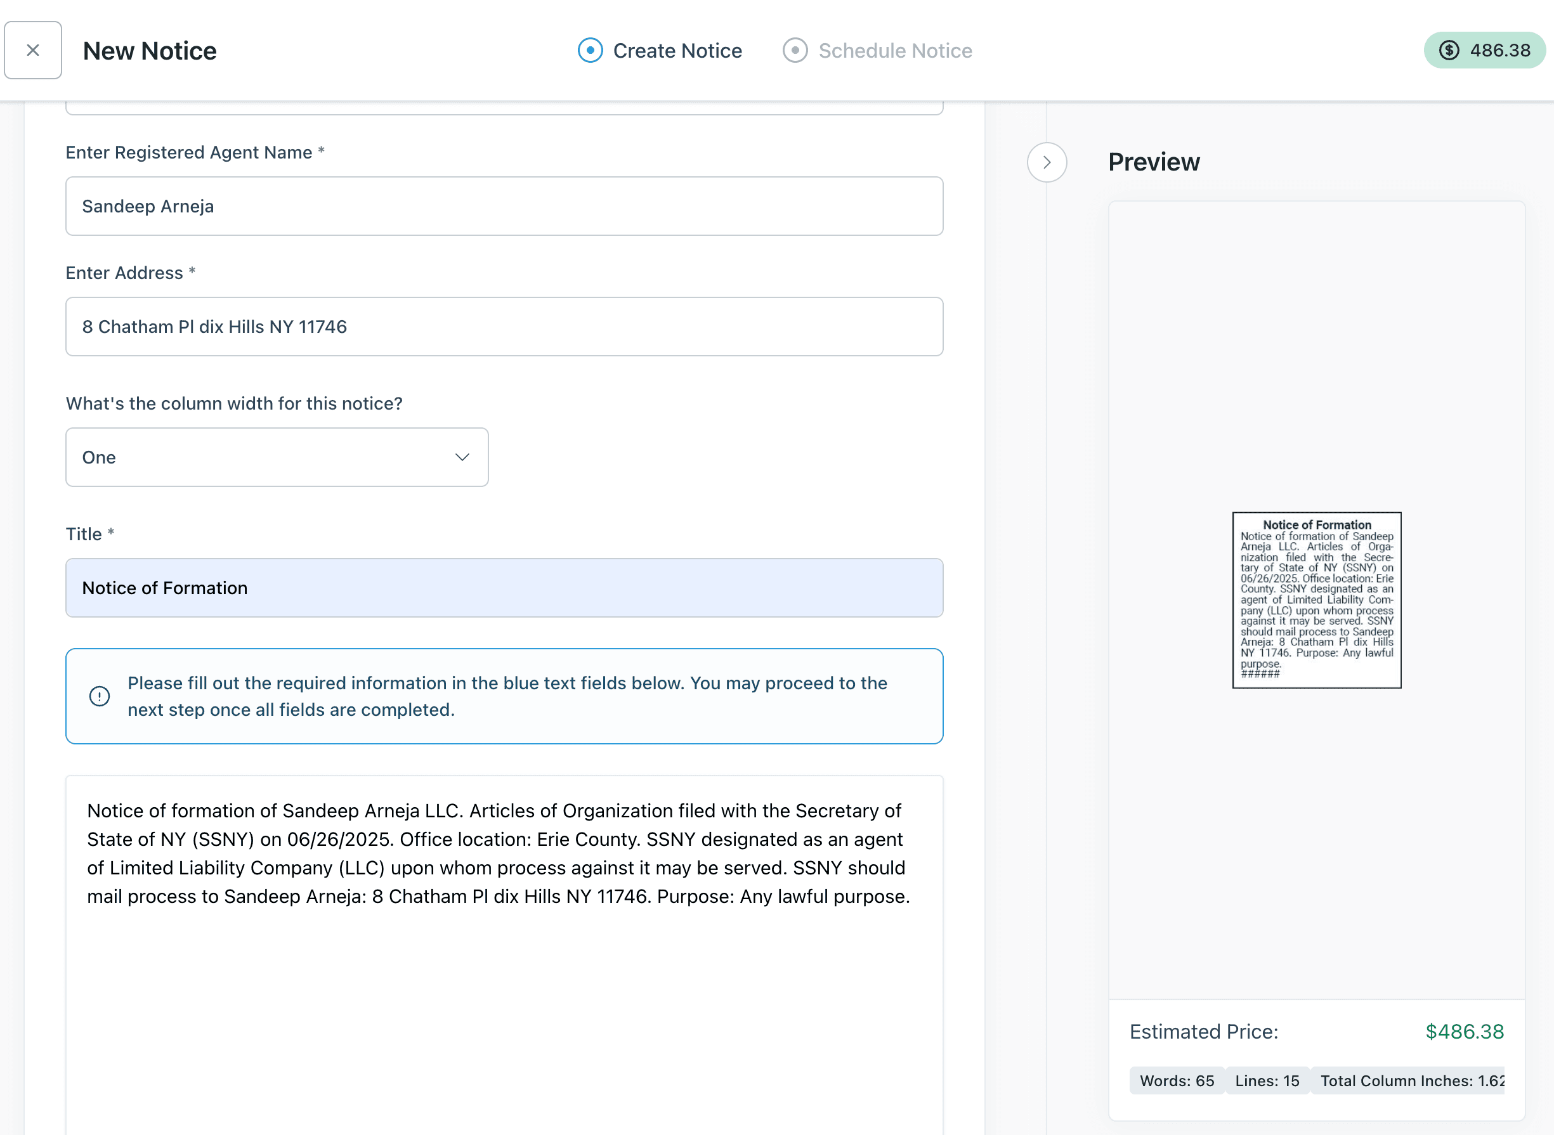Click the chevron in the One dropdown
1554x1135 pixels.
tap(462, 458)
